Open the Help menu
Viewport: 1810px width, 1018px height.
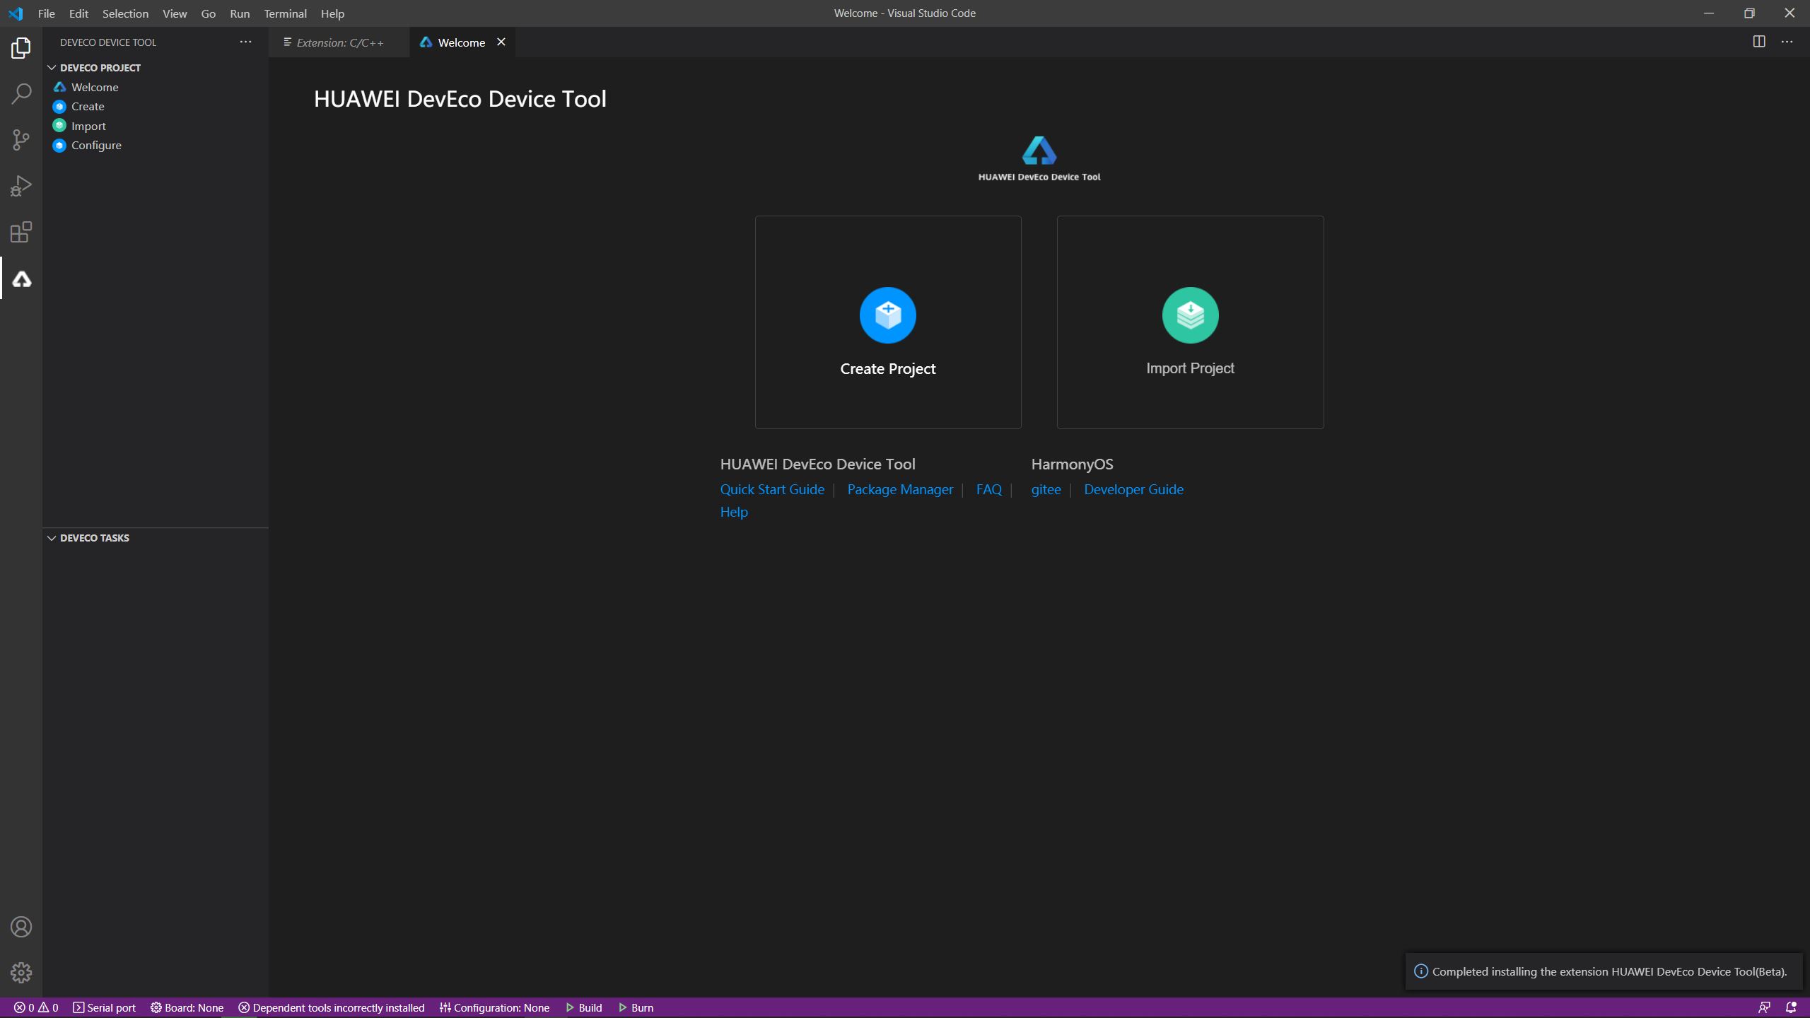(x=332, y=13)
